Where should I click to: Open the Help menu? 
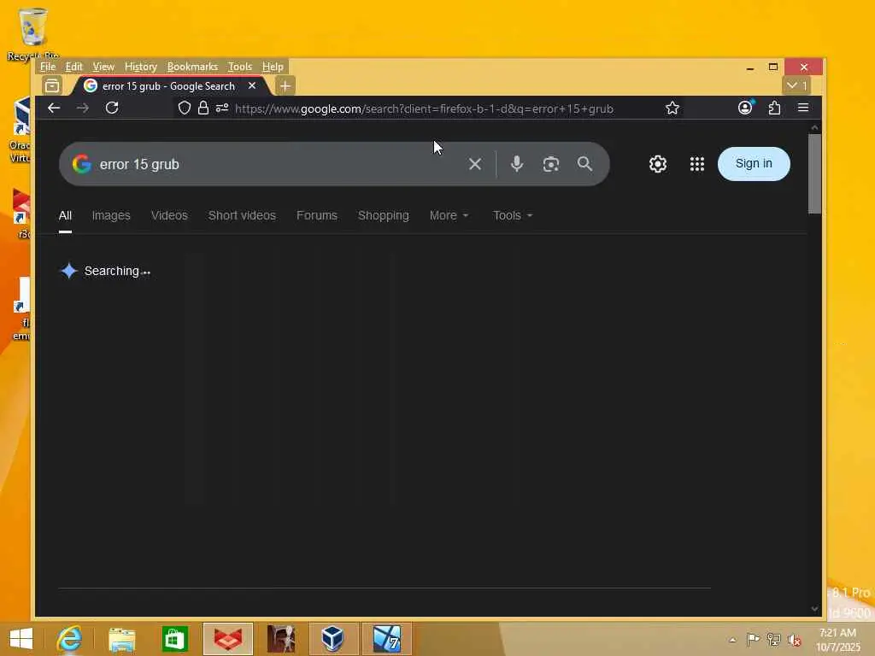(x=273, y=67)
